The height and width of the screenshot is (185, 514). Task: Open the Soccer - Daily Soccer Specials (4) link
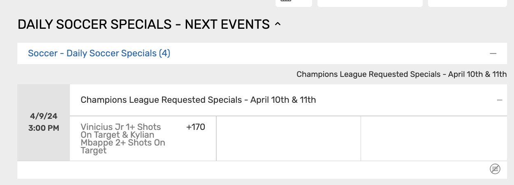point(99,53)
